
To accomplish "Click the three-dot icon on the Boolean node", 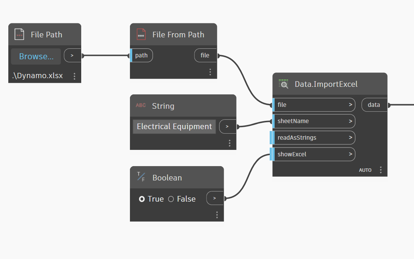I will click(217, 214).
